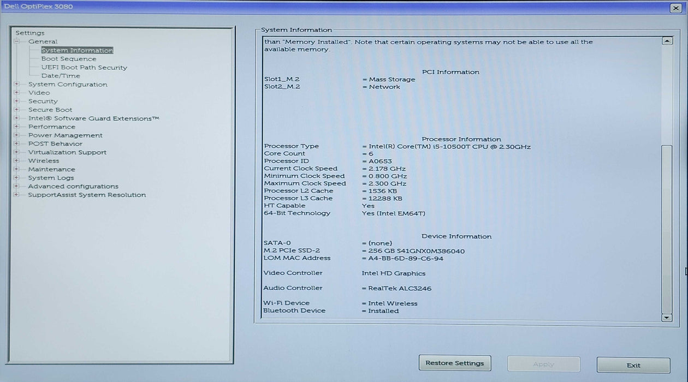Select the Performance category label
Image resolution: width=688 pixels, height=382 pixels.
(x=52, y=127)
